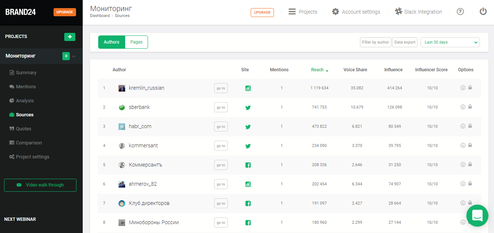Image resolution: width=494 pixels, height=233 pixels.
Task: Click the green add project plus icon
Action: click(70, 37)
